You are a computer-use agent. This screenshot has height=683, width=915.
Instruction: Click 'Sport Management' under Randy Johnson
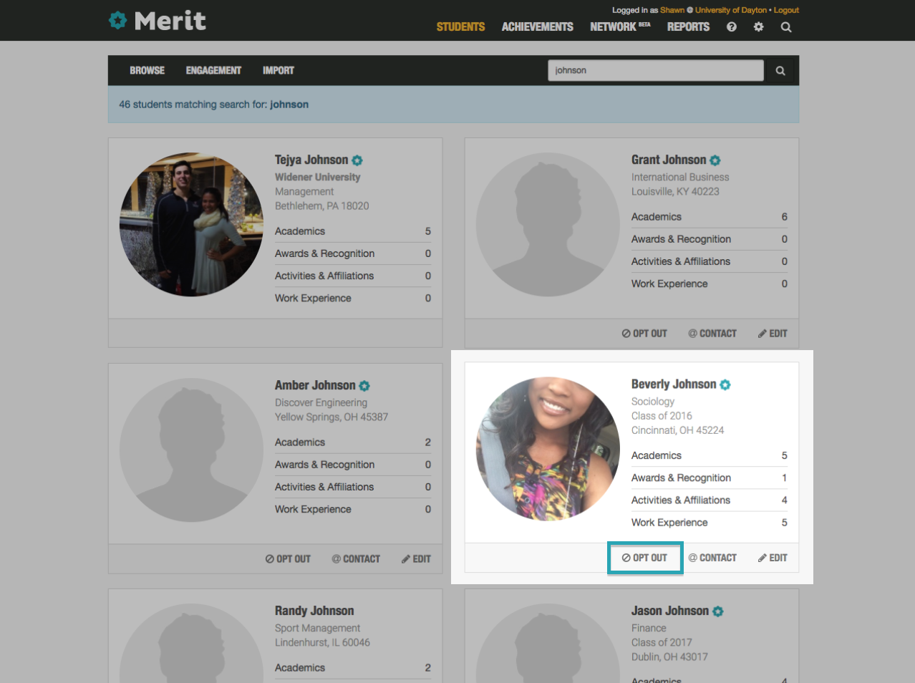[x=317, y=628]
